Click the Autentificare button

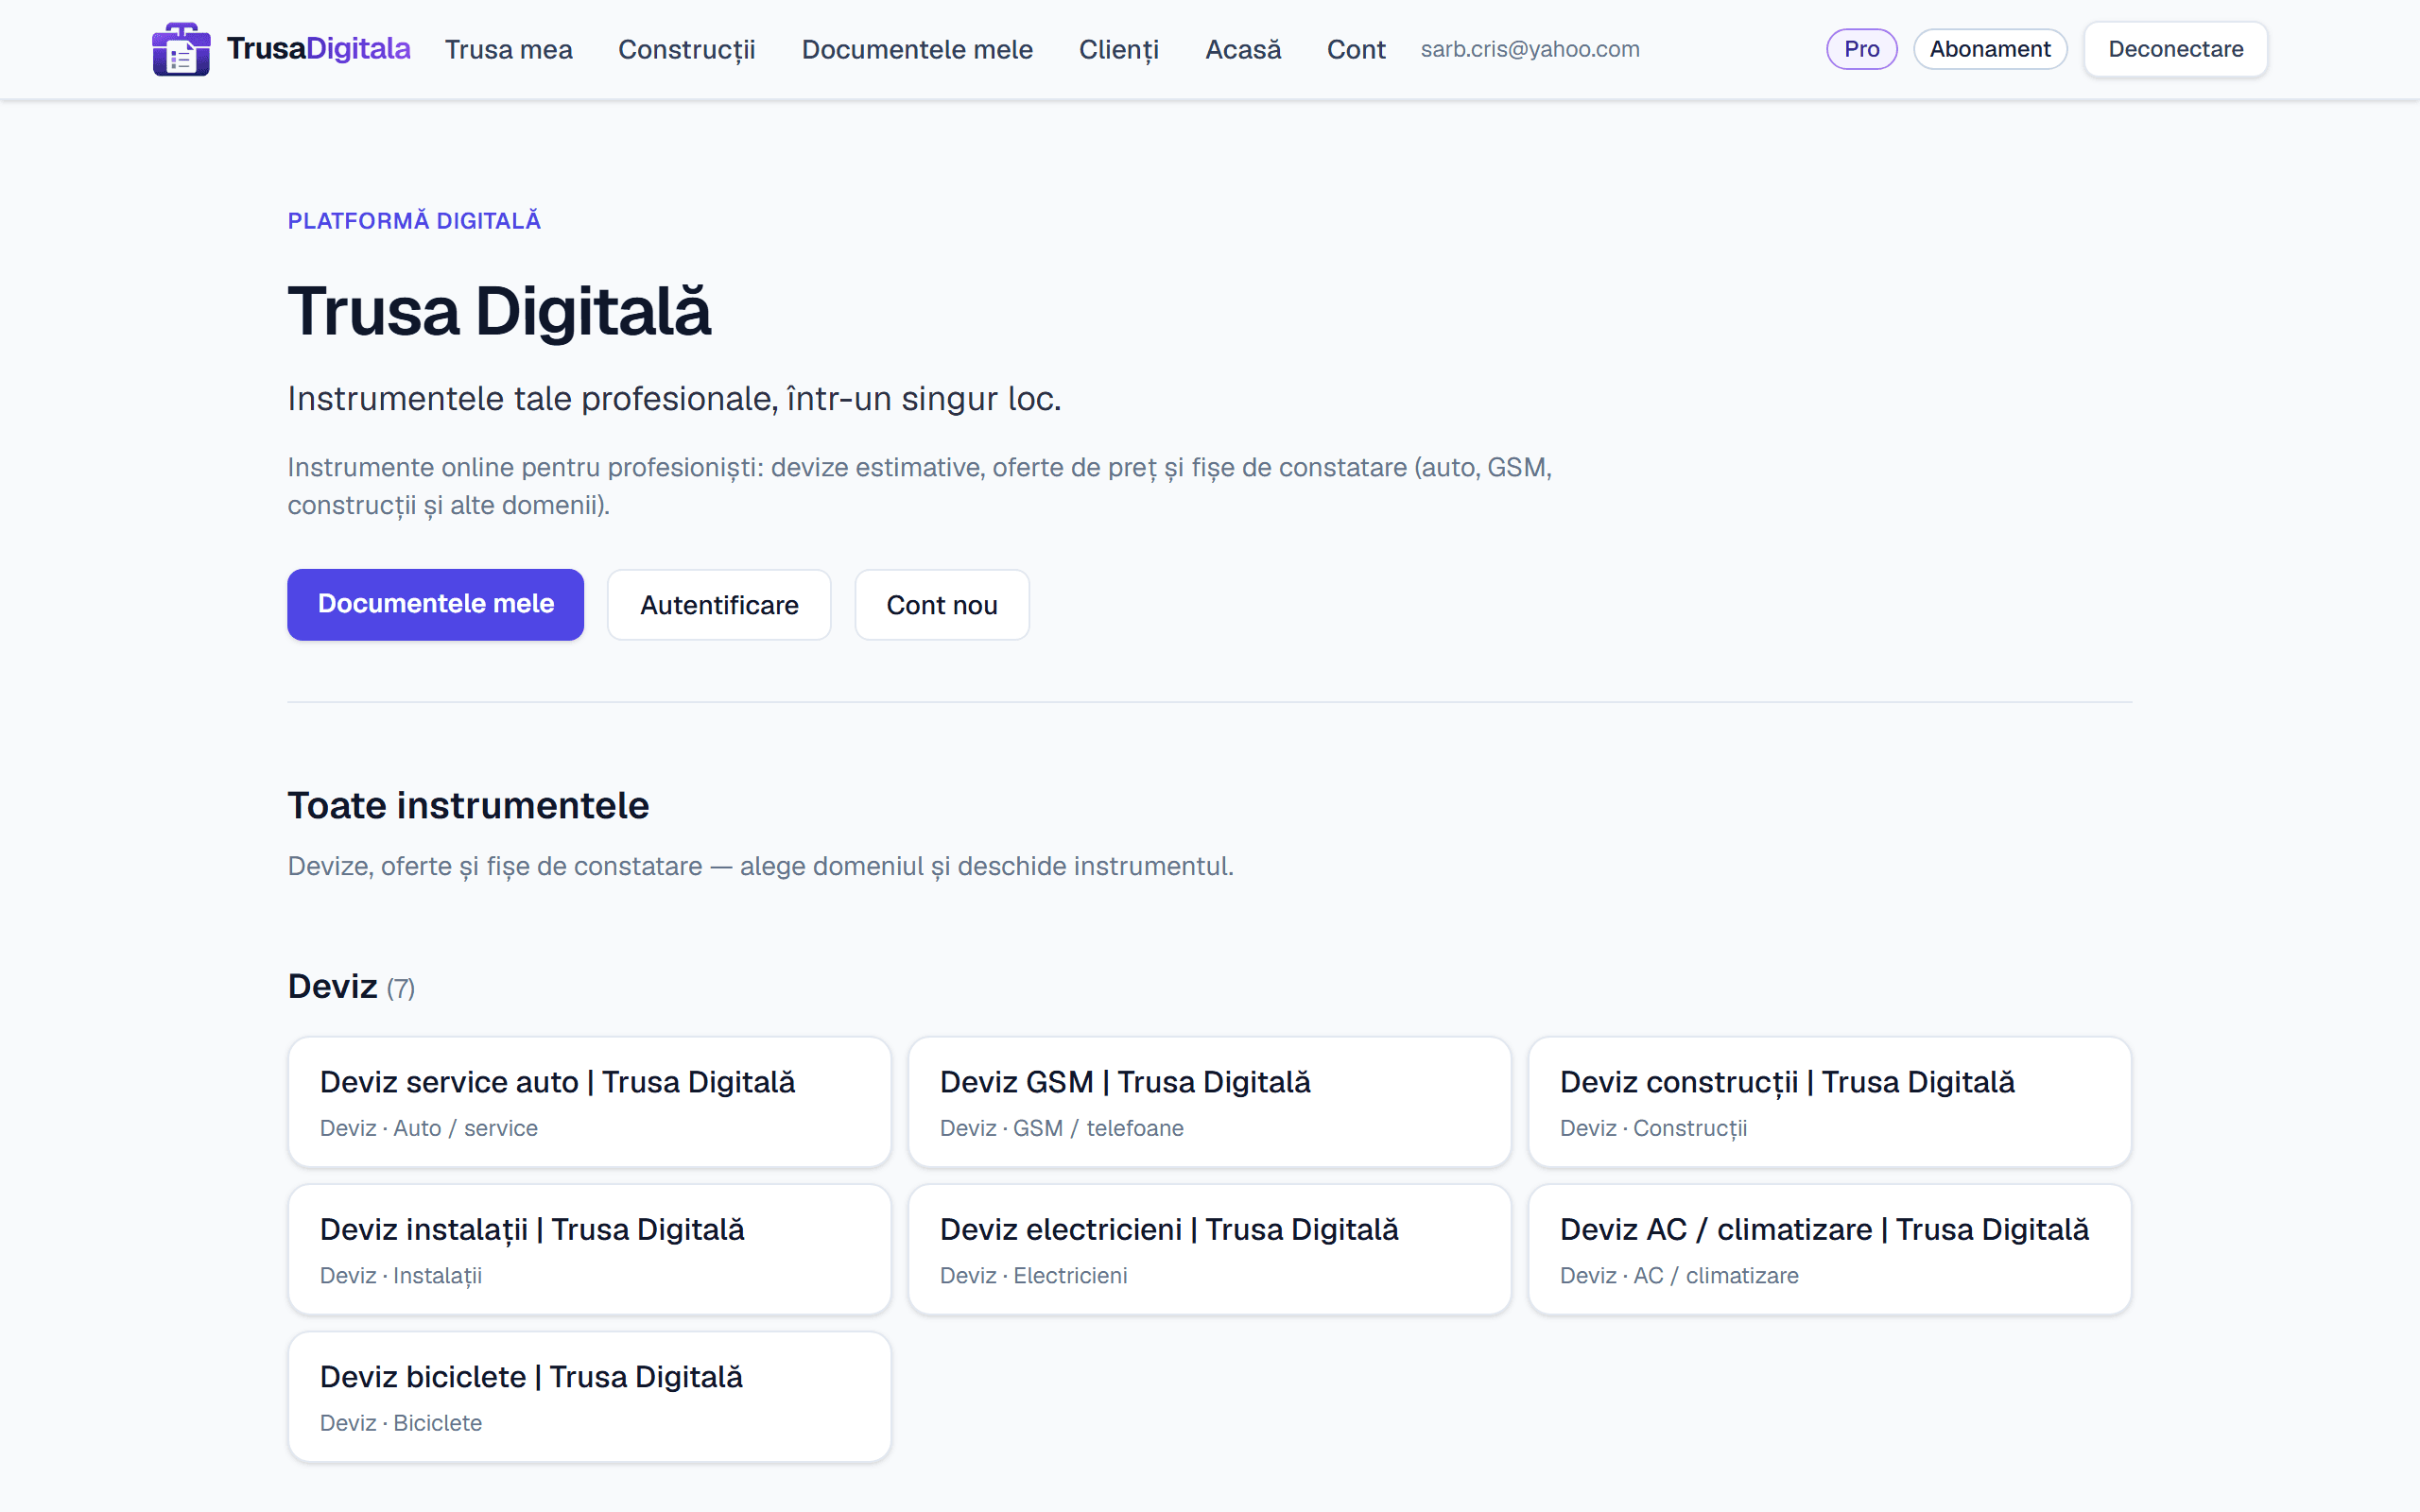click(719, 605)
